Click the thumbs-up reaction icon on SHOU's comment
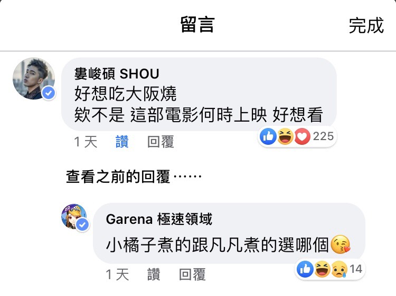396x296 pixels. (x=268, y=136)
